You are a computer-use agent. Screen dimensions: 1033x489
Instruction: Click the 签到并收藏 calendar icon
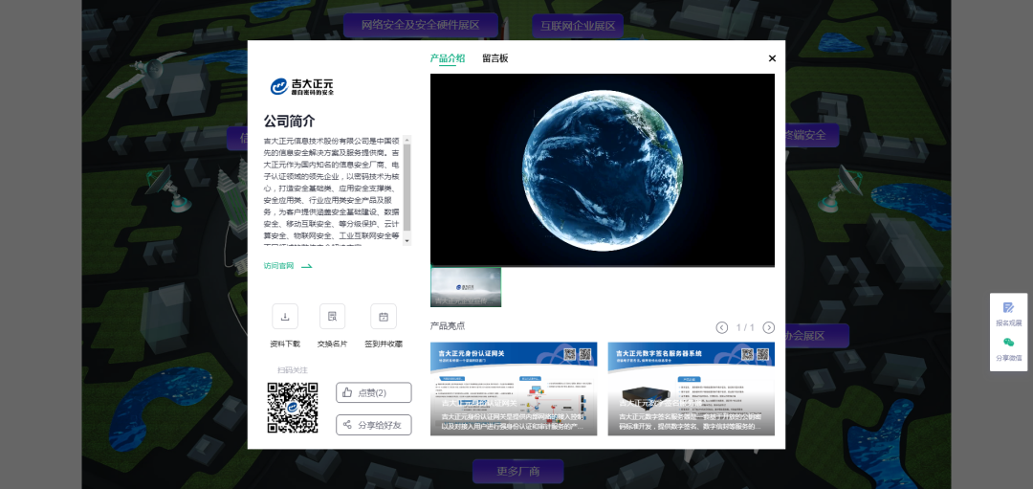pos(384,316)
